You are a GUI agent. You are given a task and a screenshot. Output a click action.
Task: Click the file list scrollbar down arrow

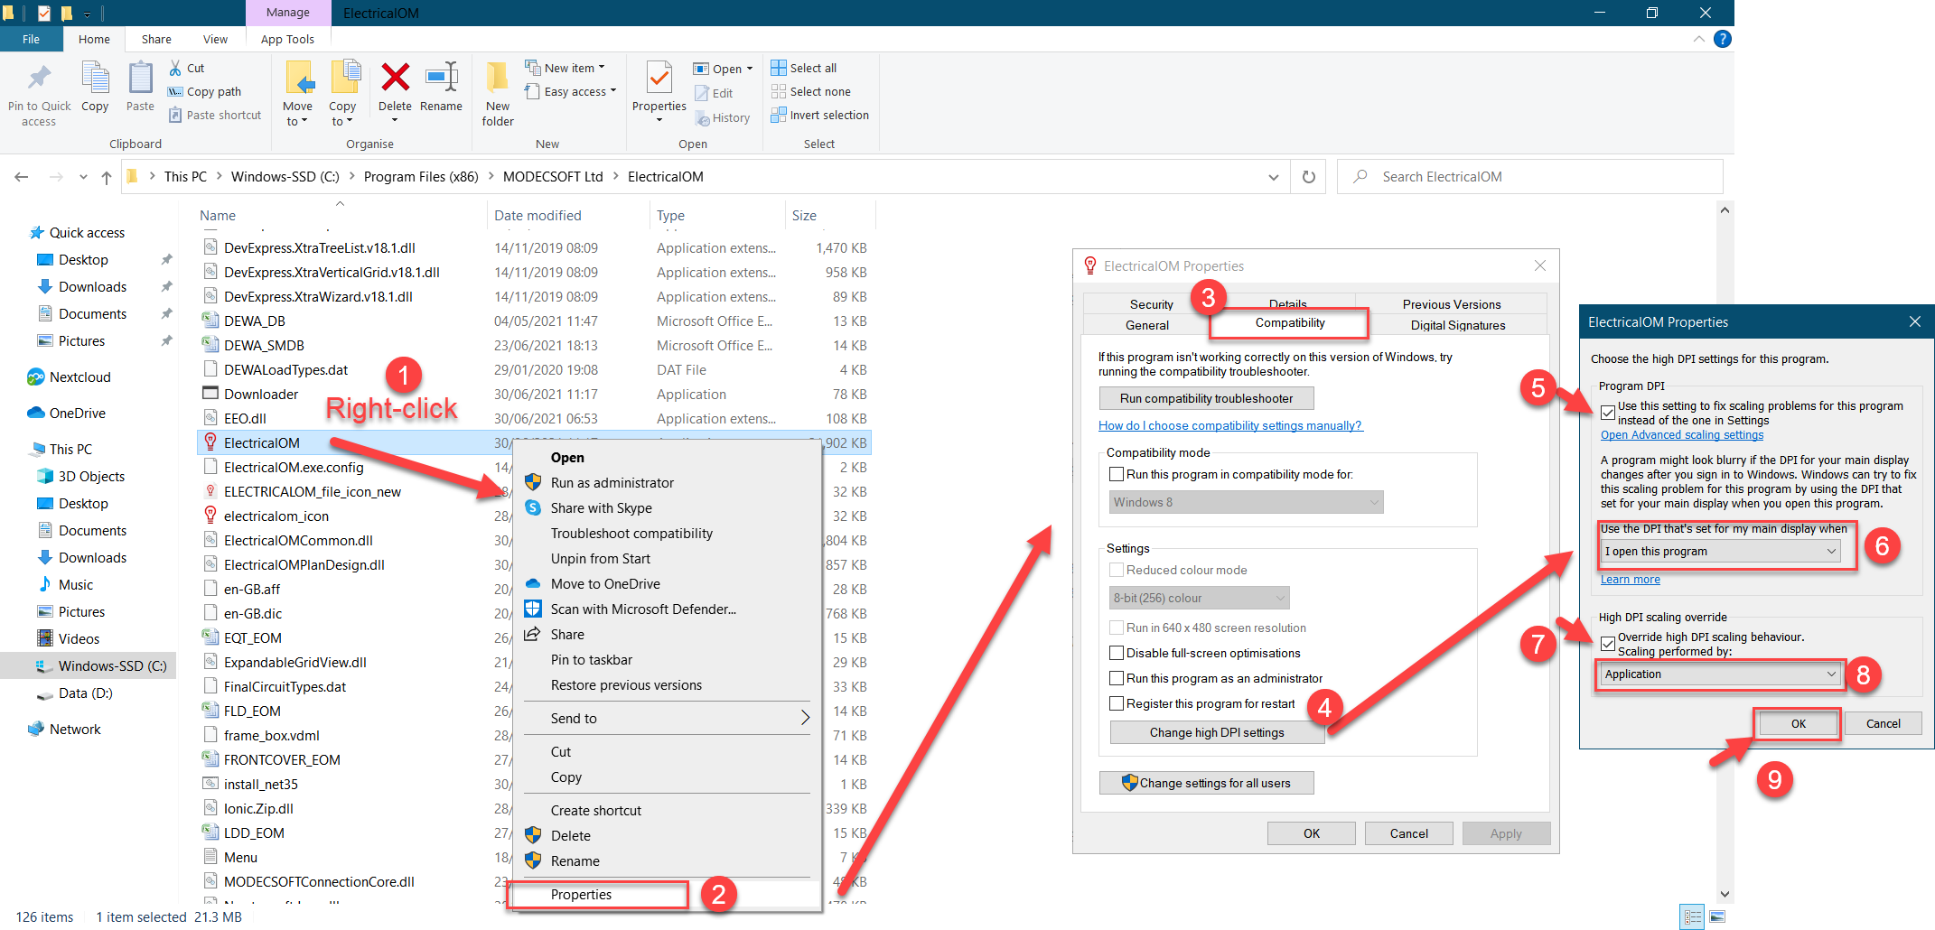coord(1725,895)
